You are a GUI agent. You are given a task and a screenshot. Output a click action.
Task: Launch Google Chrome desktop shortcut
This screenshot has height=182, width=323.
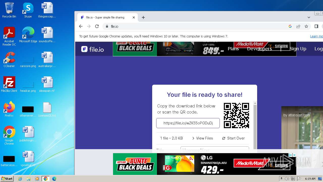click(9, 135)
